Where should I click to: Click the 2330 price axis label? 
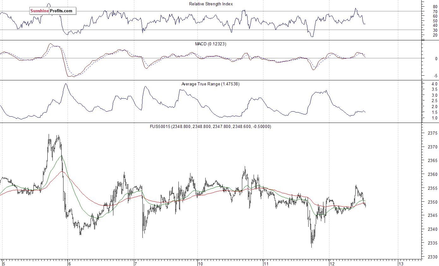433,257
